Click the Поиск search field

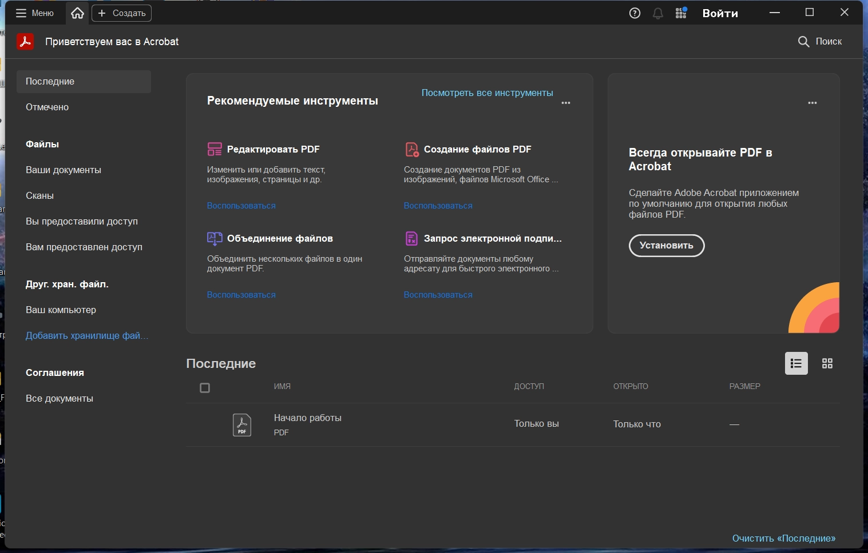pos(820,42)
